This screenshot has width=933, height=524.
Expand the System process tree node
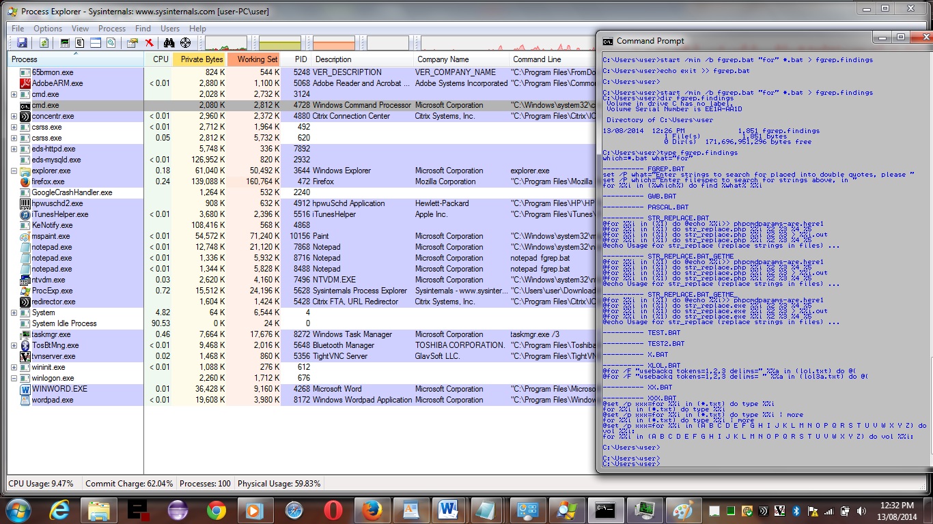coord(14,312)
